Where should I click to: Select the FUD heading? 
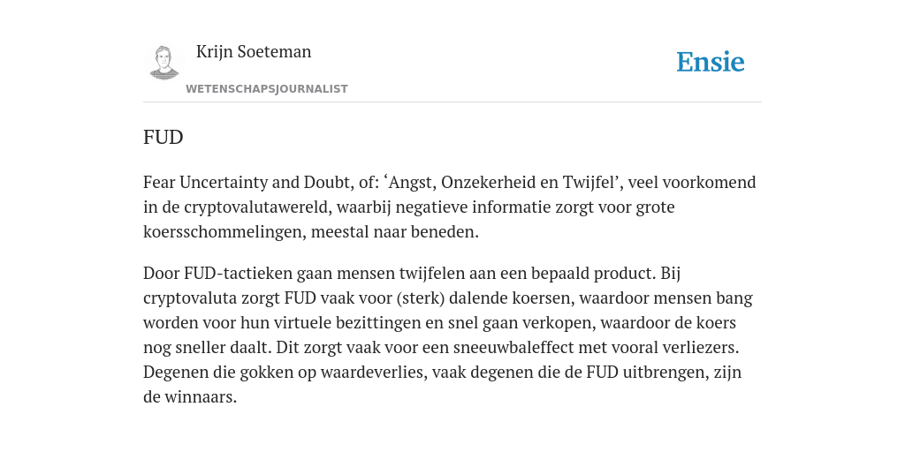163,138
